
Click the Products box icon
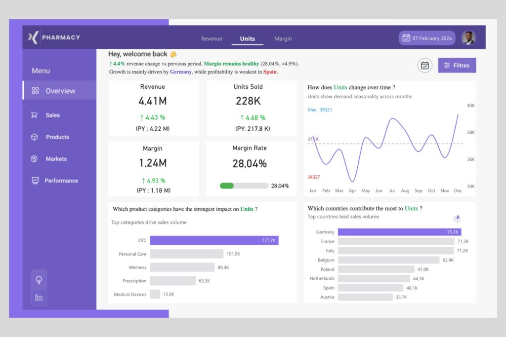pos(33,137)
